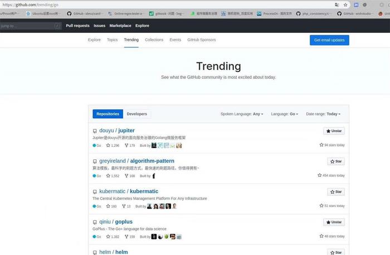Click the repo icon beside douyu / jupiter

click(x=95, y=131)
